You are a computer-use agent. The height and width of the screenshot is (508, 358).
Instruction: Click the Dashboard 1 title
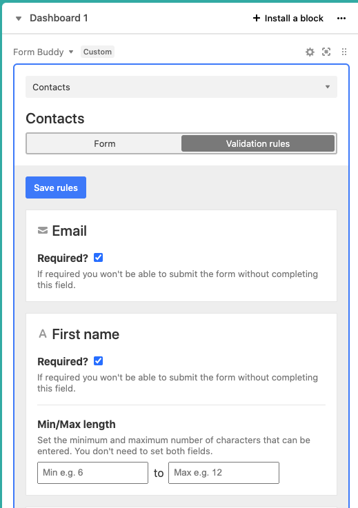click(59, 18)
